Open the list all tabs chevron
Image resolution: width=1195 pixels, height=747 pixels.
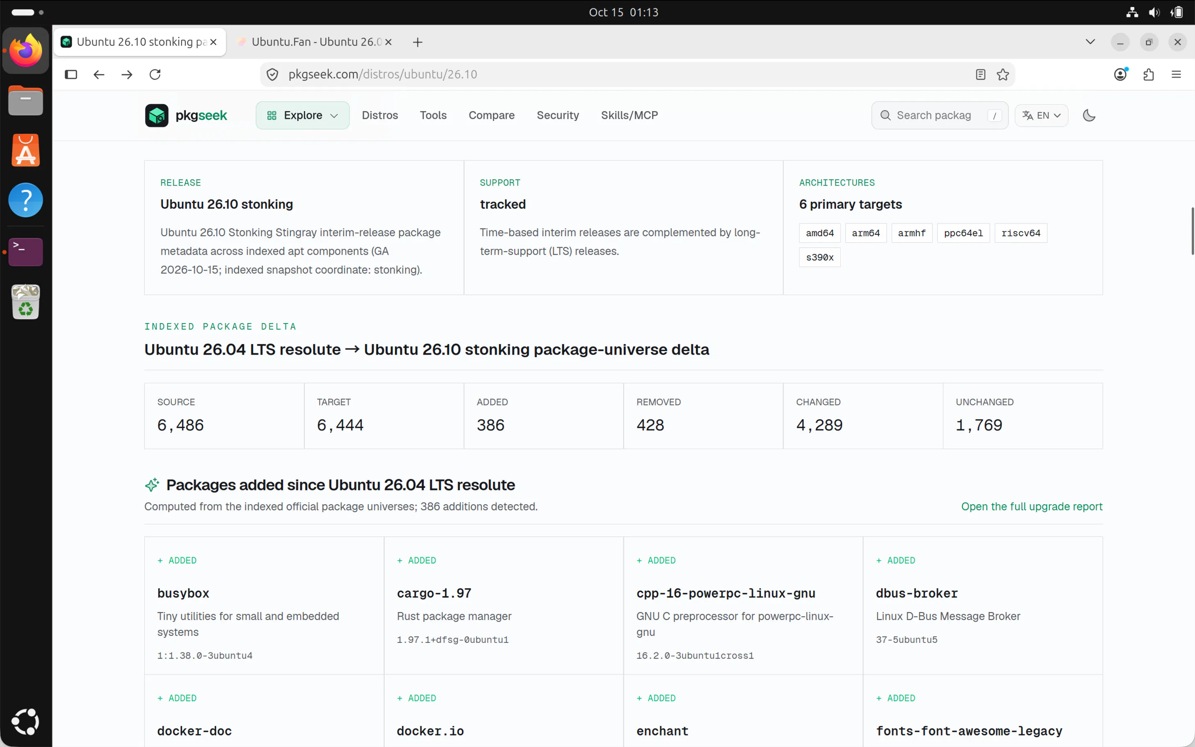coord(1090,43)
